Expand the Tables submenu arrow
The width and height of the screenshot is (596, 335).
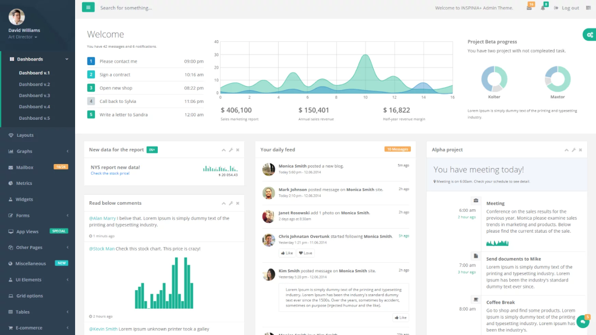(68, 312)
